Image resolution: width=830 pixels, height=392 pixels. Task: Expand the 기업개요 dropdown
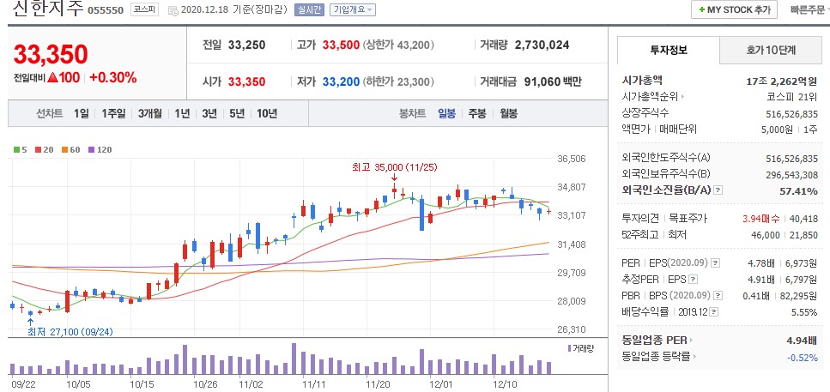tap(353, 10)
